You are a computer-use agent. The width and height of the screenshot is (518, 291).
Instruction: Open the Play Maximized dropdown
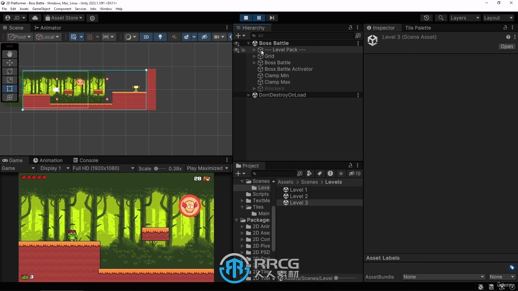[x=208, y=169]
